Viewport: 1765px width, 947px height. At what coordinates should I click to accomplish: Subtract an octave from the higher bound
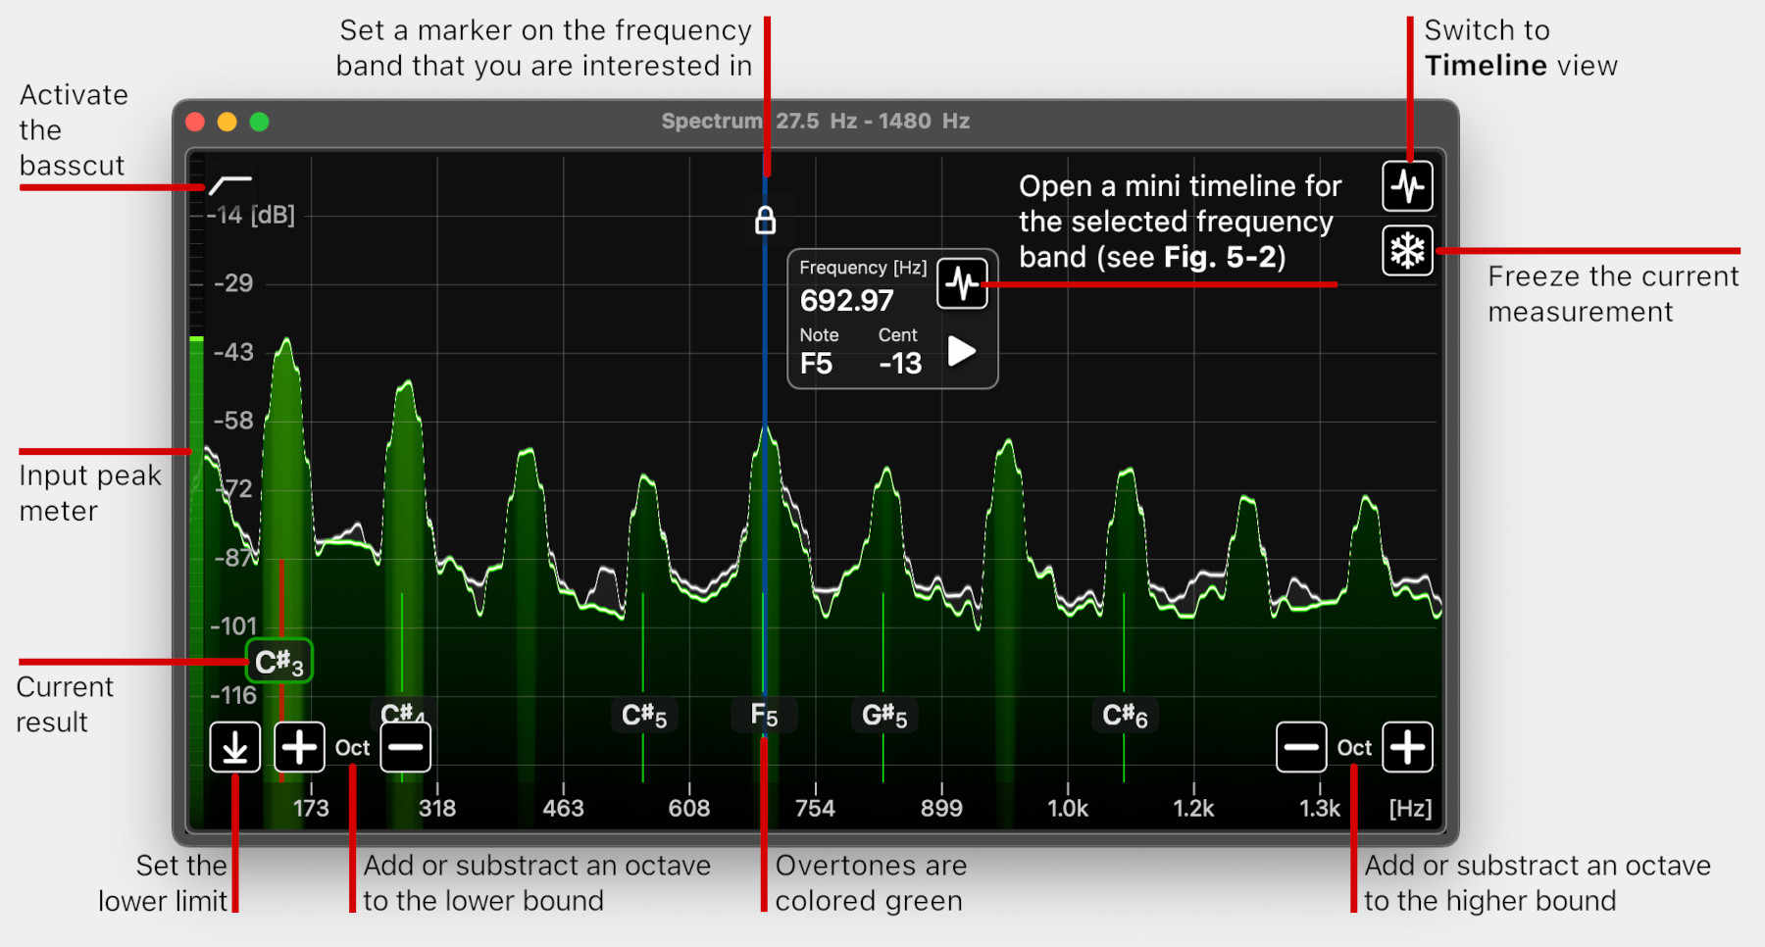(1301, 747)
